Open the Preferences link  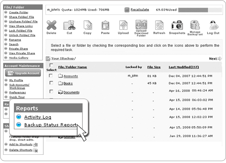click(17, 93)
